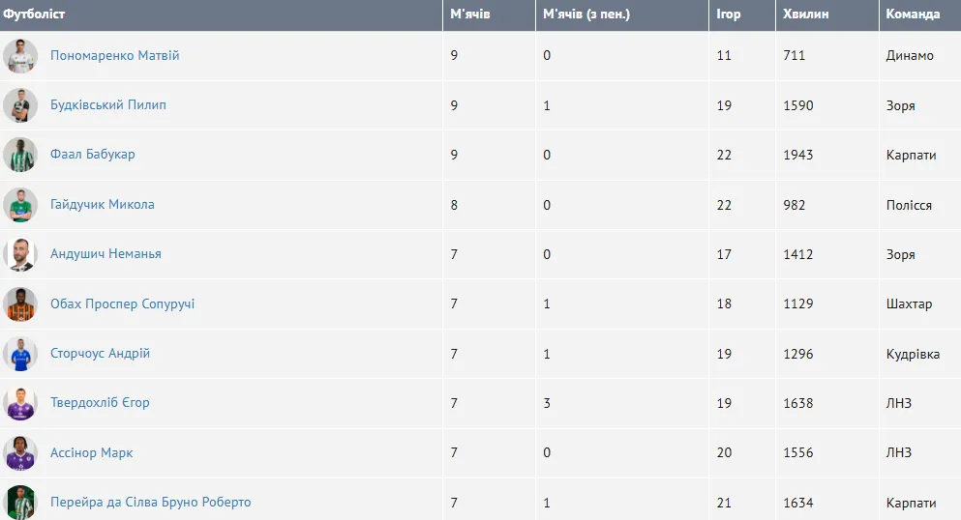
Task: Sort by the Ігор column header
Action: click(728, 14)
